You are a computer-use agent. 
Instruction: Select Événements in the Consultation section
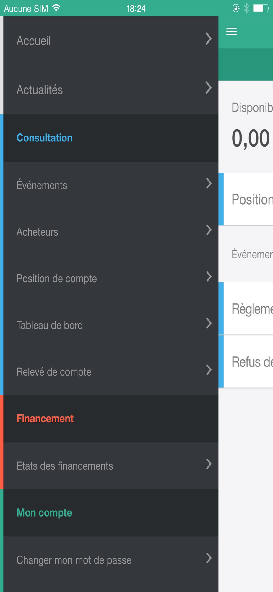coord(42,185)
